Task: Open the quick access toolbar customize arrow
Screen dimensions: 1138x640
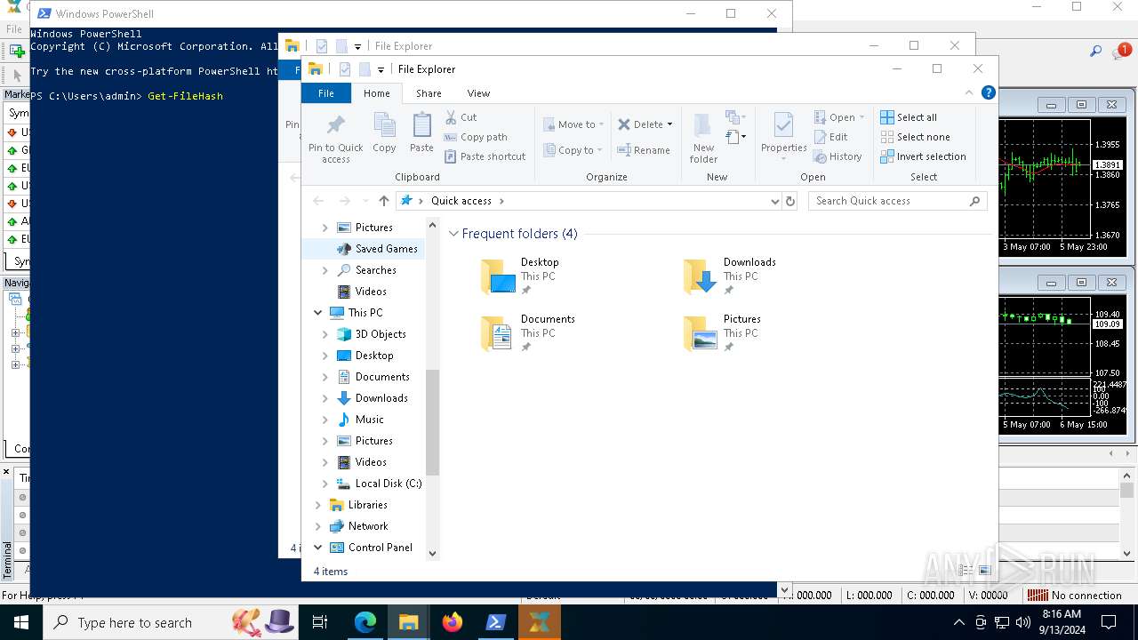Action: click(x=381, y=69)
